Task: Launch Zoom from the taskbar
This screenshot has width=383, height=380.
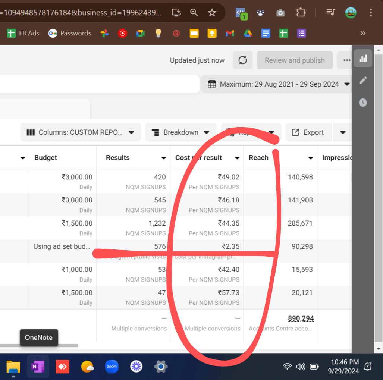Action: (112, 367)
